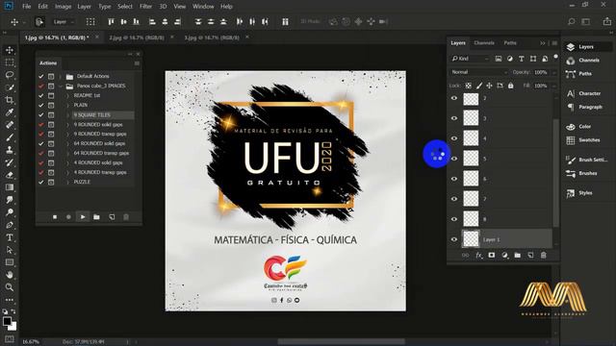Hide Layer 1 with its eye icon

454,239
